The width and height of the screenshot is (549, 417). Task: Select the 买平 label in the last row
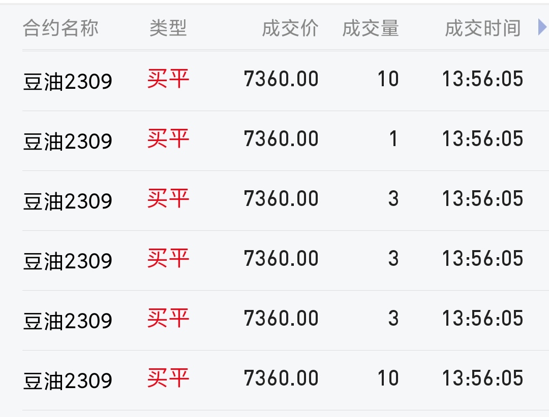click(168, 378)
